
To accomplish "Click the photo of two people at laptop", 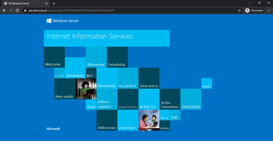I will click(149, 120).
